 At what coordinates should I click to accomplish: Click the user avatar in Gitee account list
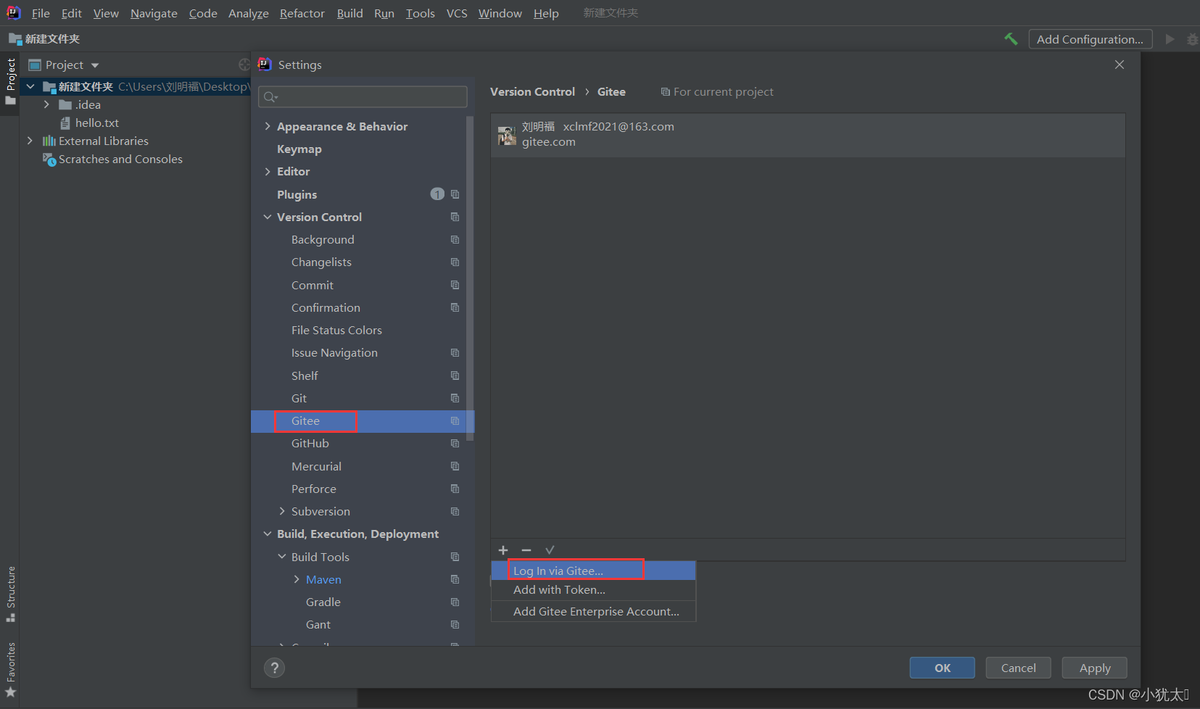coord(507,135)
